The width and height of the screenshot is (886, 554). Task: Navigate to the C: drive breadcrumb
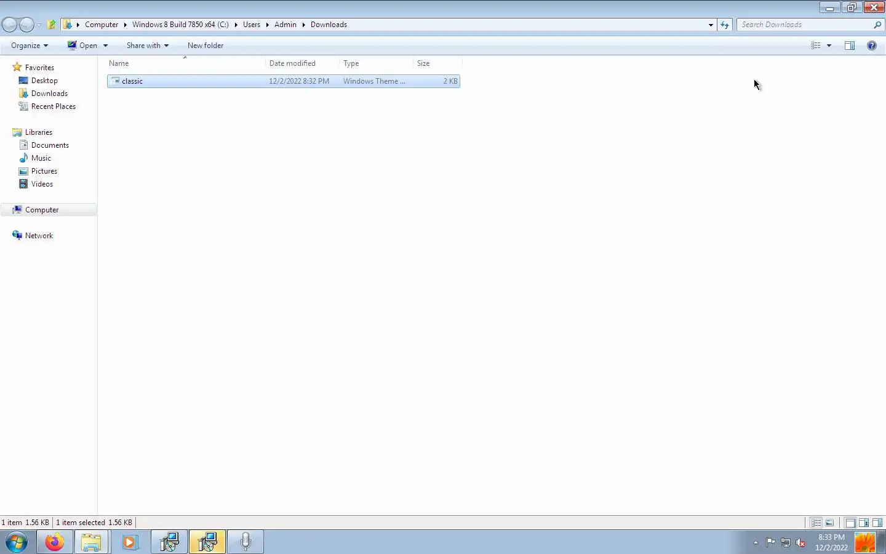click(180, 25)
